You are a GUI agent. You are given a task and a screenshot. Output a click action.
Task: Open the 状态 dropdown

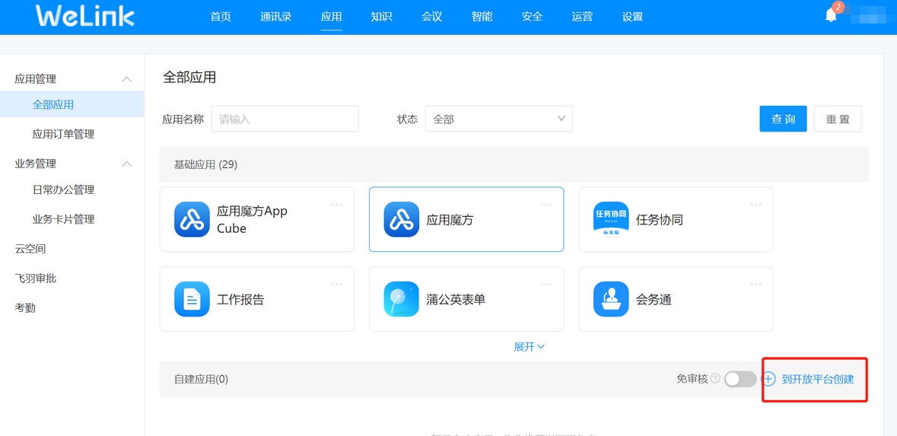coord(499,119)
